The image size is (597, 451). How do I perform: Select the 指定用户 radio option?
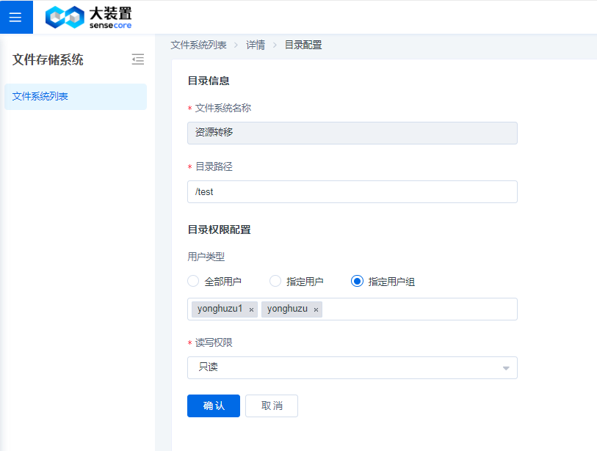[276, 281]
